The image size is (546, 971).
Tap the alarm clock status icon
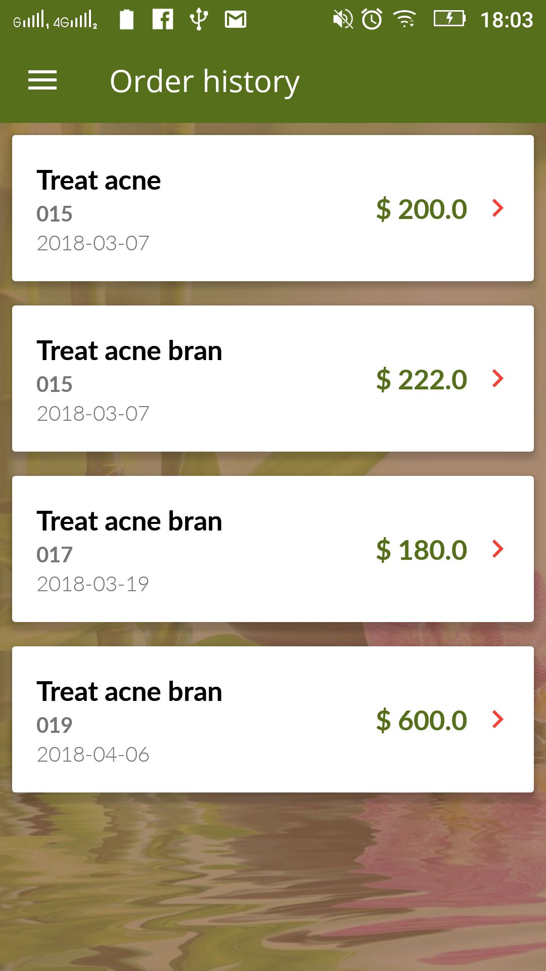click(372, 20)
